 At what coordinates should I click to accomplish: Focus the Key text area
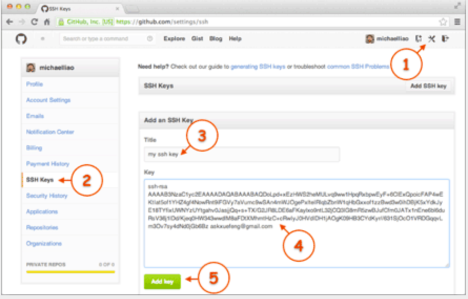point(297,223)
